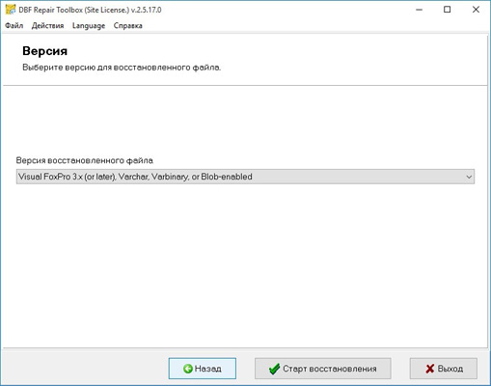Open the Visual FoxPro version combo box
The height and width of the screenshot is (386, 491).
pyautogui.click(x=245, y=177)
